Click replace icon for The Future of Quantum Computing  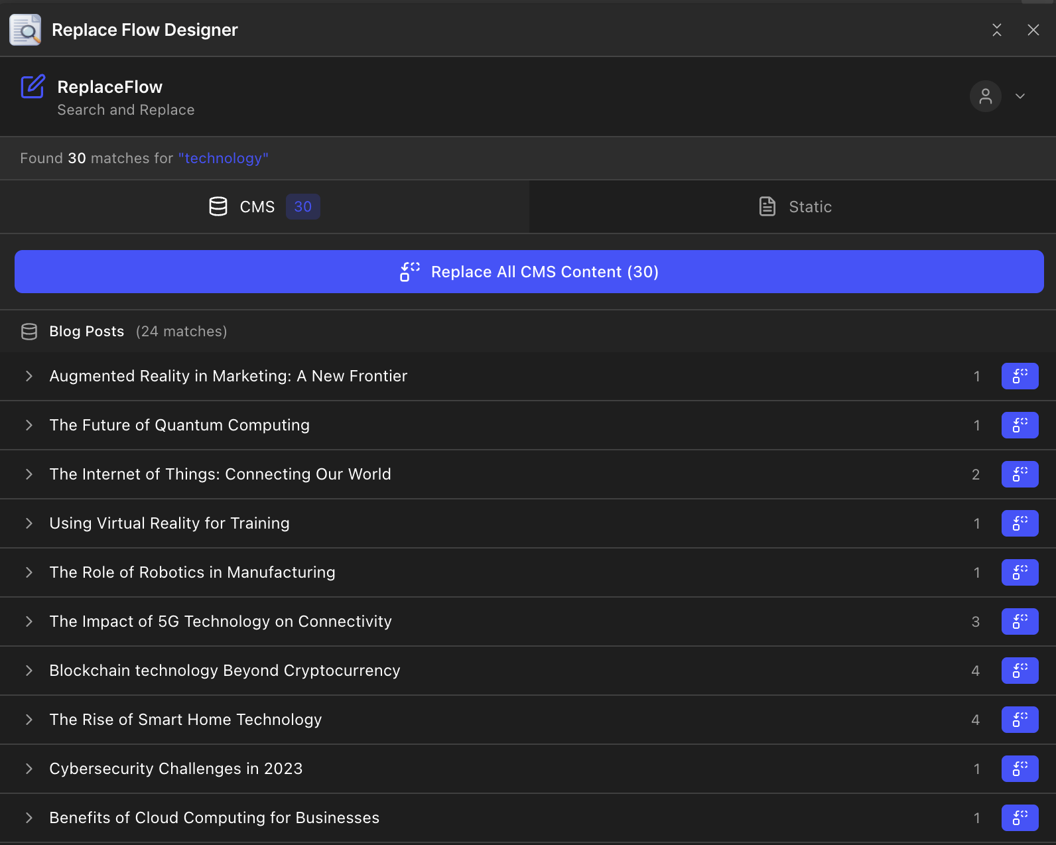tap(1020, 425)
